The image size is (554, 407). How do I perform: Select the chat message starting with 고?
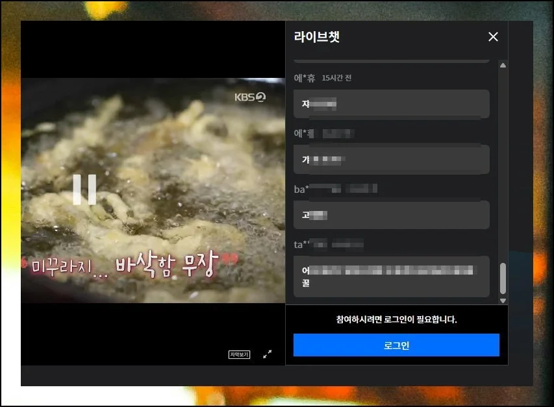(x=391, y=215)
